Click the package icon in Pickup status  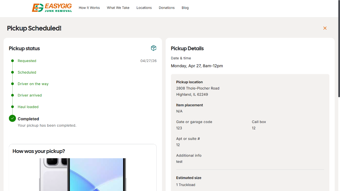point(153,48)
